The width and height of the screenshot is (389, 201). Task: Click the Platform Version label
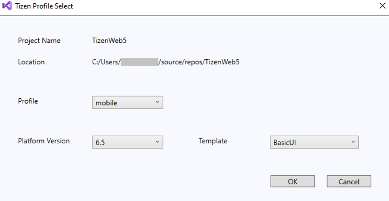pyautogui.click(x=44, y=141)
